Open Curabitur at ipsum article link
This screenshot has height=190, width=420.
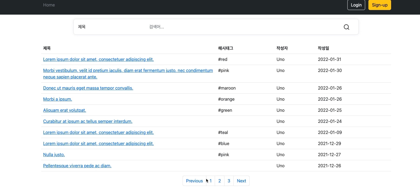tap(88, 121)
